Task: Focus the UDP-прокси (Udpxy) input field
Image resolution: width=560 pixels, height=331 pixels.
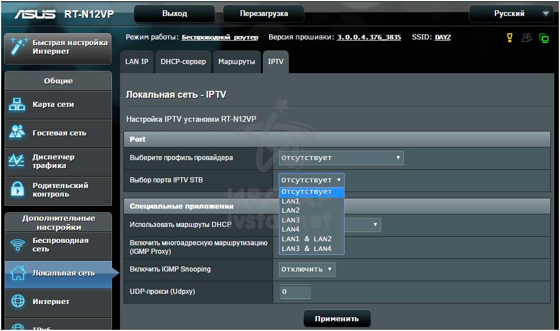Action: click(x=295, y=292)
